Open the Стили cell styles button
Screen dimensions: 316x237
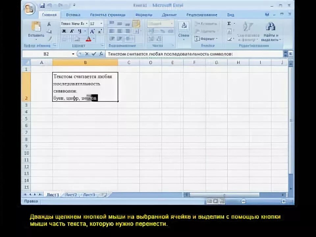[x=184, y=30]
